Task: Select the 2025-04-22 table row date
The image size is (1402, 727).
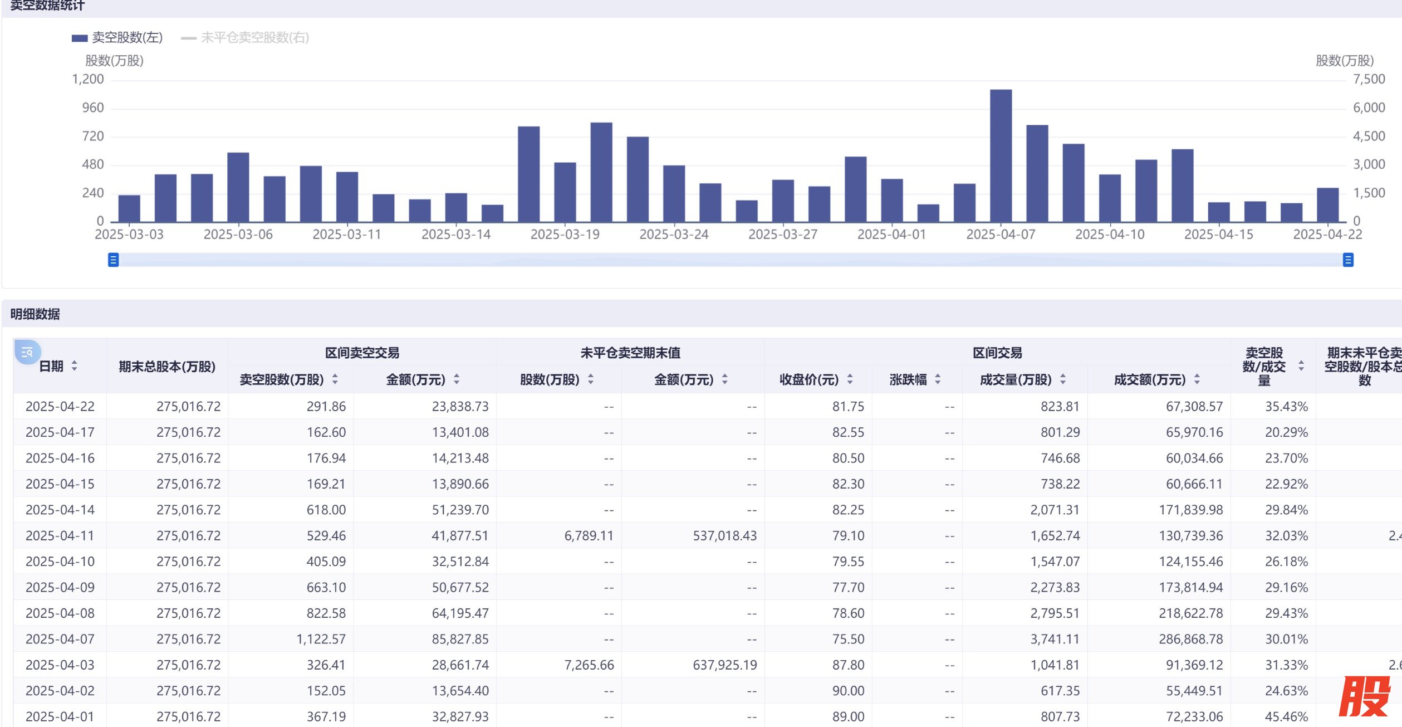Action: 60,407
